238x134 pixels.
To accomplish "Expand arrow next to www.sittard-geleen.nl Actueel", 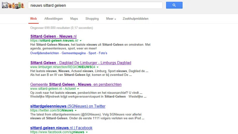I will click(78, 89).
